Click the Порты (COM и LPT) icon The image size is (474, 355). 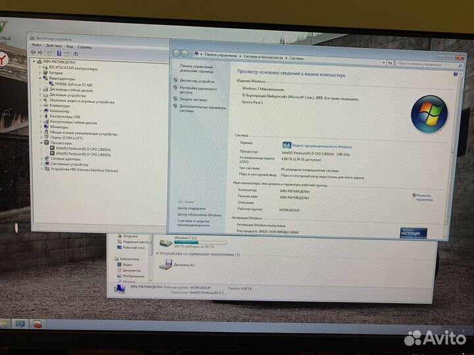pos(46,137)
